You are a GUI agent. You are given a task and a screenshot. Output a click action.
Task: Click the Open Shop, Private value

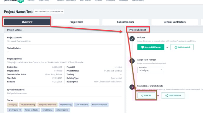click(x=54, y=74)
